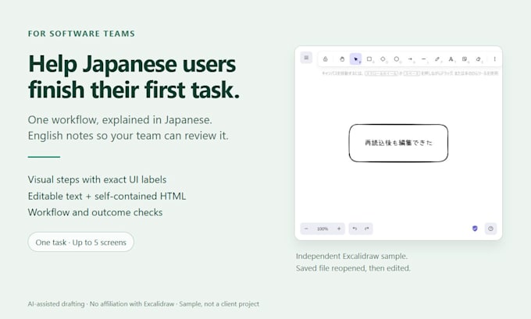Click 'English notes so your team can review it.'
This screenshot has height=319, width=531.
(128, 136)
